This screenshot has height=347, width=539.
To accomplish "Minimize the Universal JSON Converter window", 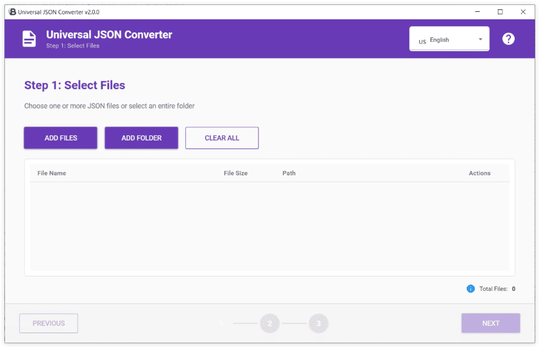I will (477, 12).
